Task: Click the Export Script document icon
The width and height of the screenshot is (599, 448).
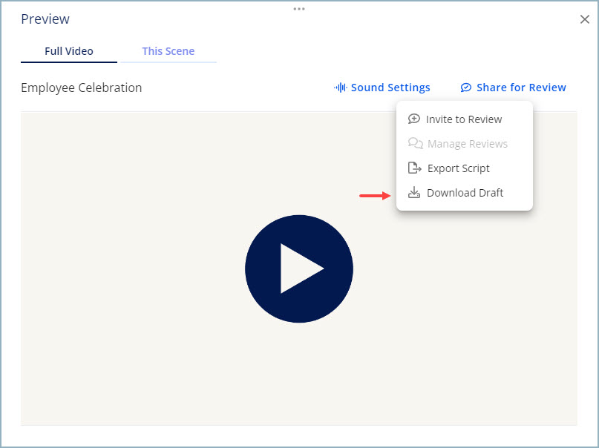Action: [x=414, y=168]
